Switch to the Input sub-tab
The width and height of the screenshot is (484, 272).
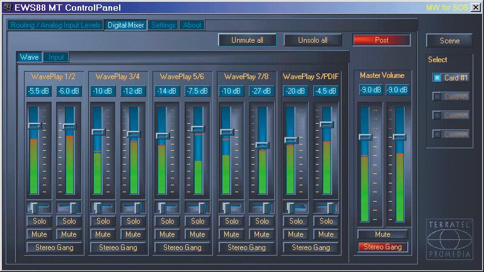[x=56, y=57]
